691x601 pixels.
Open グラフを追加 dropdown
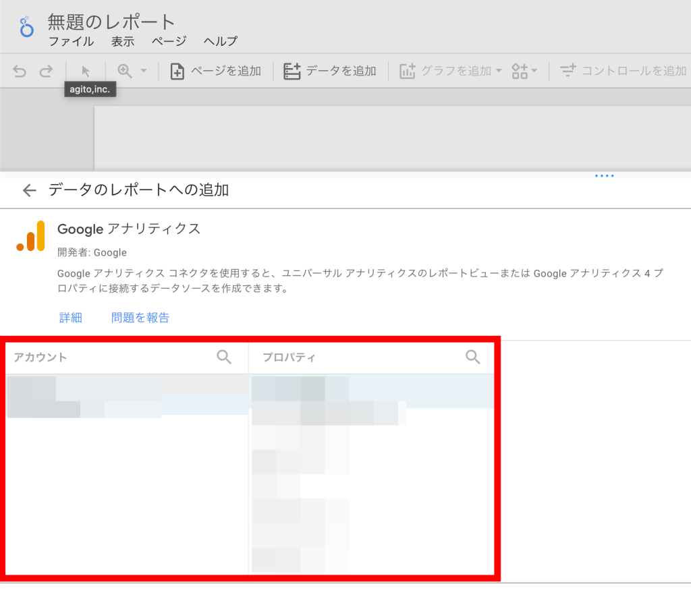click(x=451, y=71)
